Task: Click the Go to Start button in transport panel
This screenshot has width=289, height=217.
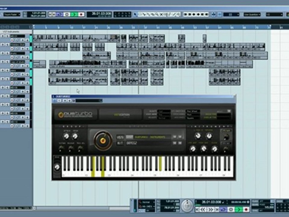Action: tap(197, 209)
